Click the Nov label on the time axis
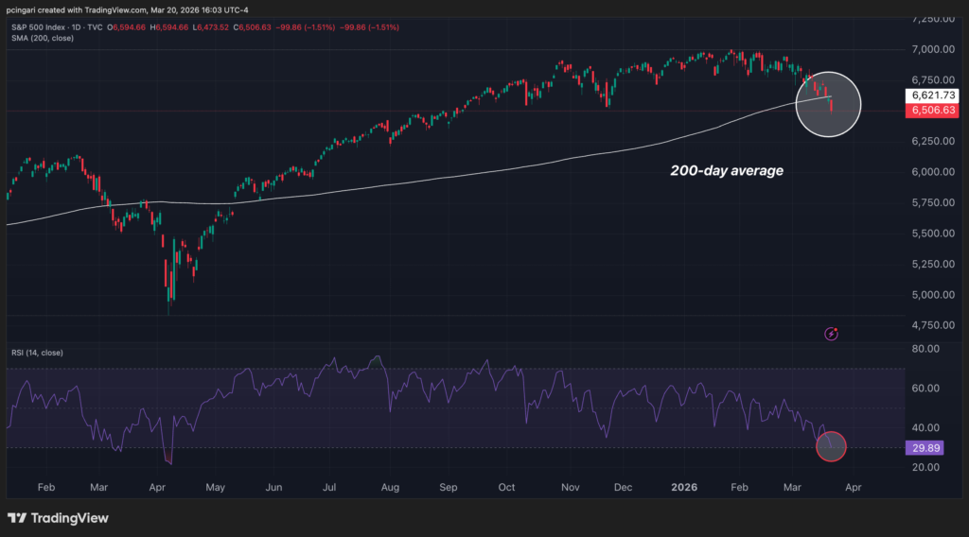The image size is (969, 537). tap(570, 489)
